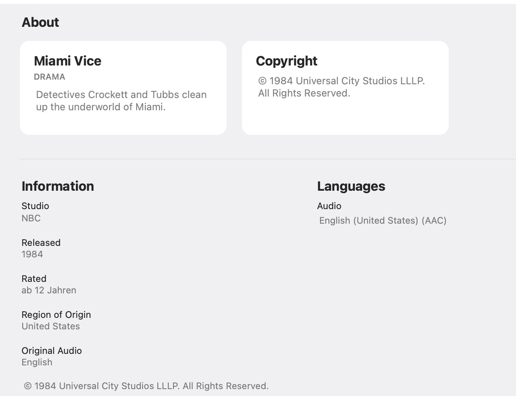516x396 pixels.
Task: Click the Languages section heading
Action: click(351, 186)
